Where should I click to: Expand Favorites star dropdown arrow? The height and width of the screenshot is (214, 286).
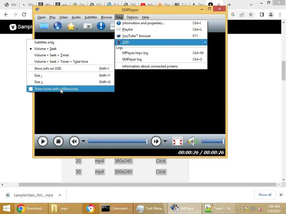77,29
